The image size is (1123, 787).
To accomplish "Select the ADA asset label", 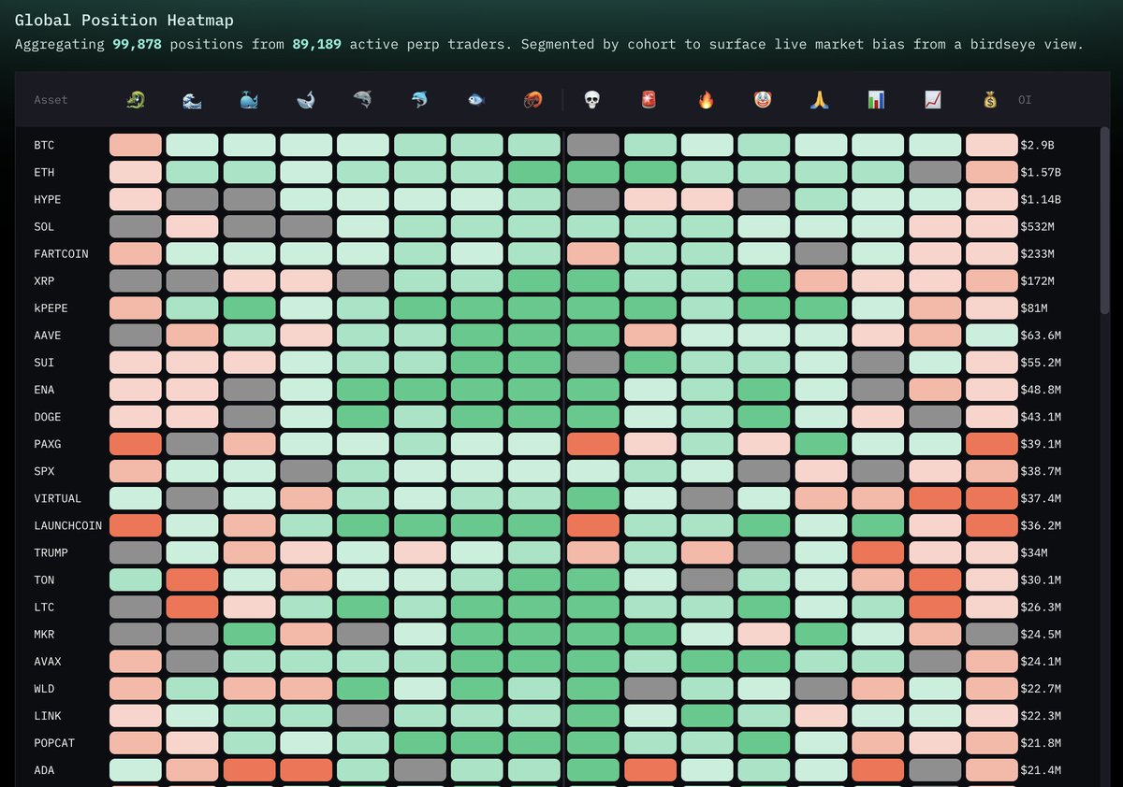I will tap(44, 770).
